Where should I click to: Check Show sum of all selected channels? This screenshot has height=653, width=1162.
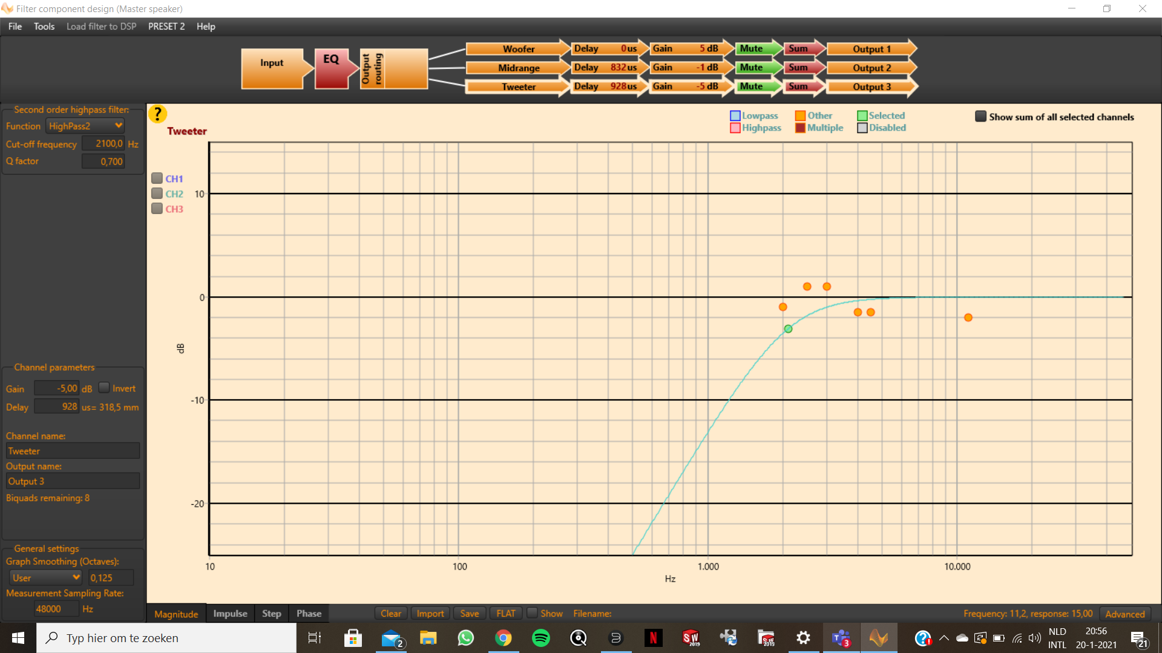tap(980, 116)
